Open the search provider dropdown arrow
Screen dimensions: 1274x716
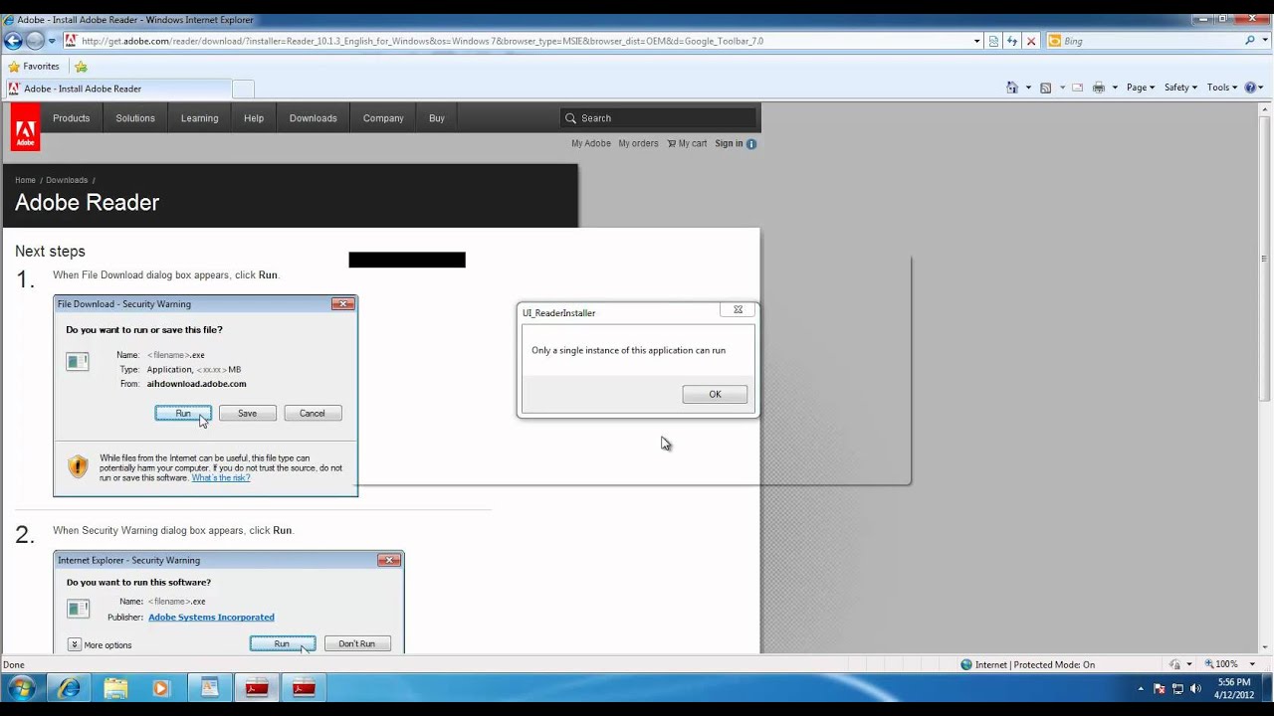[x=1266, y=41]
